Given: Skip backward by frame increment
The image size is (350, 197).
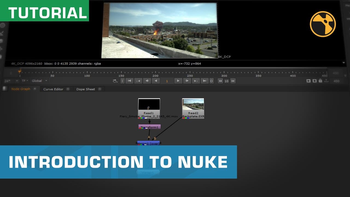Looking at the screenshot, I should click(x=220, y=81).
